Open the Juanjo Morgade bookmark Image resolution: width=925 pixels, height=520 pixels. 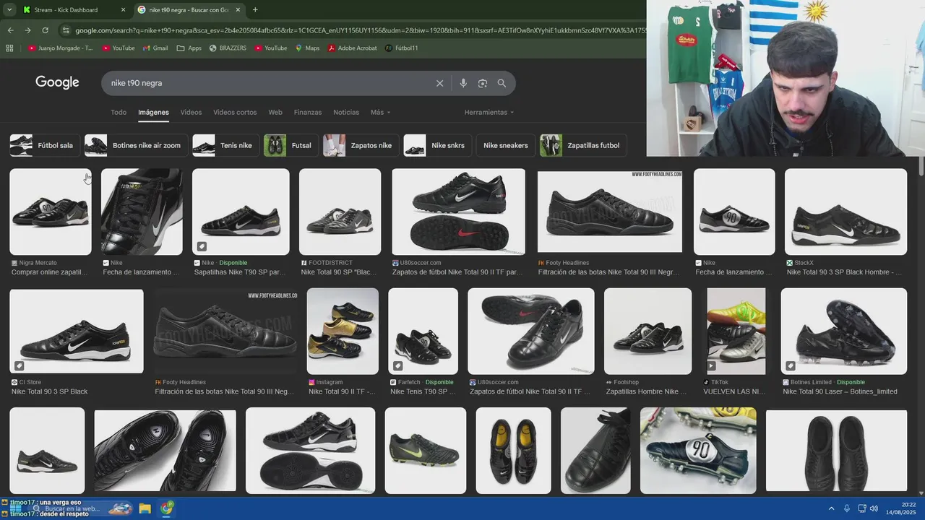60,48
